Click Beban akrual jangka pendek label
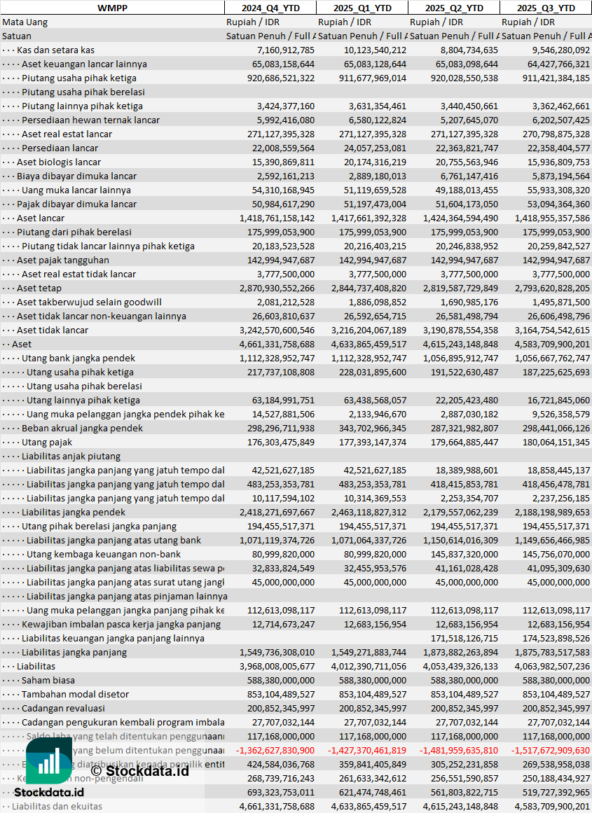 point(82,429)
